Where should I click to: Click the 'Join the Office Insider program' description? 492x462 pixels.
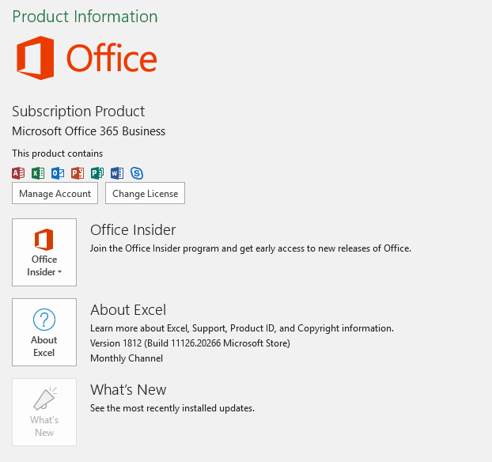(x=251, y=248)
